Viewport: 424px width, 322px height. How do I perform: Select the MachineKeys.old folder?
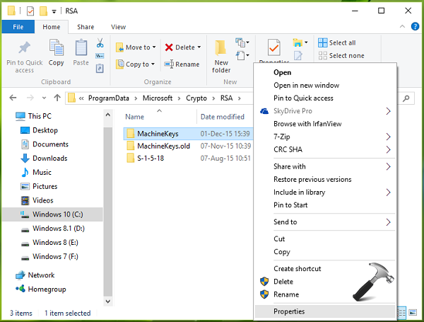pyautogui.click(x=163, y=146)
